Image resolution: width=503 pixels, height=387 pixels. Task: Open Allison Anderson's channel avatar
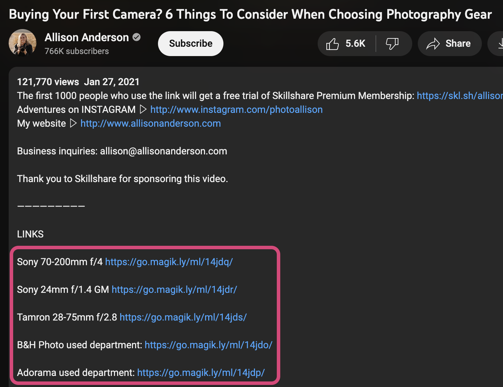[23, 43]
